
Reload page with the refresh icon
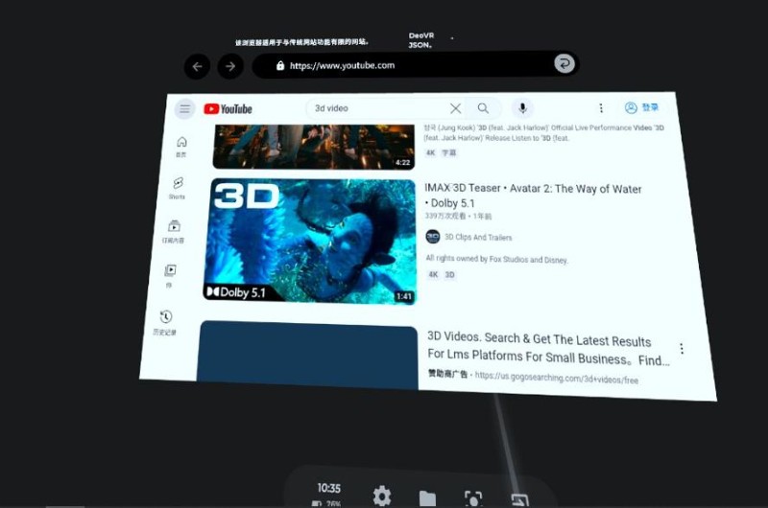(x=564, y=63)
